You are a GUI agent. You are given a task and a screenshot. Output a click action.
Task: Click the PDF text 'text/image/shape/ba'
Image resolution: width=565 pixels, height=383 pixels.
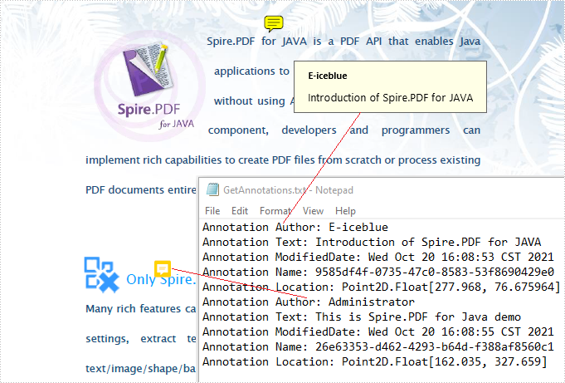tap(141, 369)
